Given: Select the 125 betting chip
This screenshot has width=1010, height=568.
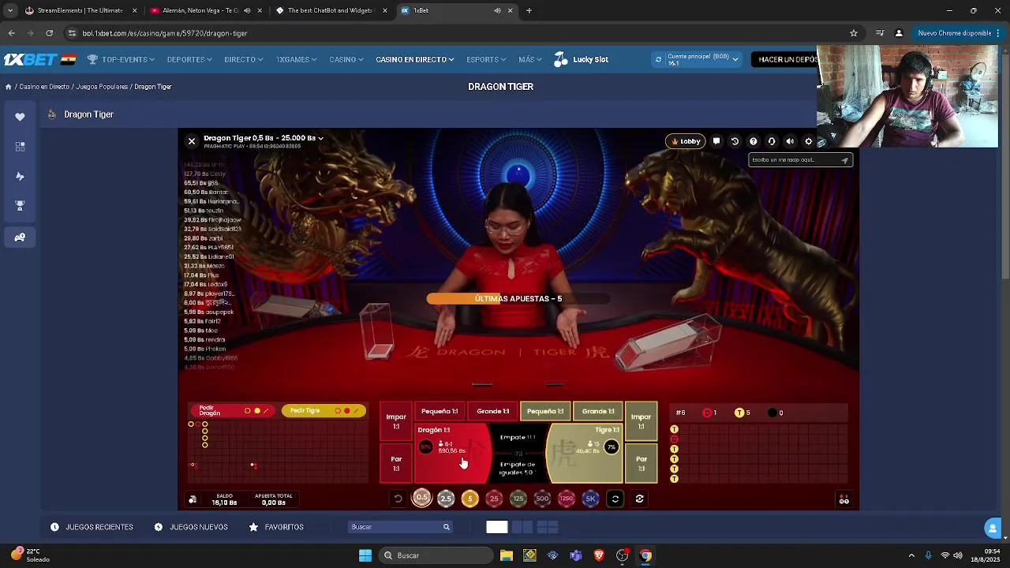Looking at the screenshot, I should pyautogui.click(x=518, y=499).
